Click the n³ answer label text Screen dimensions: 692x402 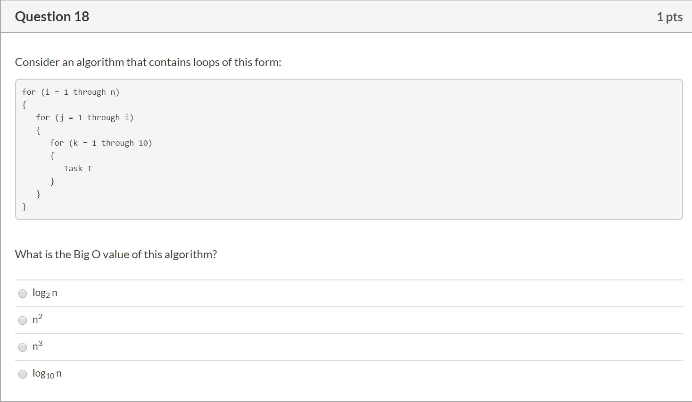37,346
